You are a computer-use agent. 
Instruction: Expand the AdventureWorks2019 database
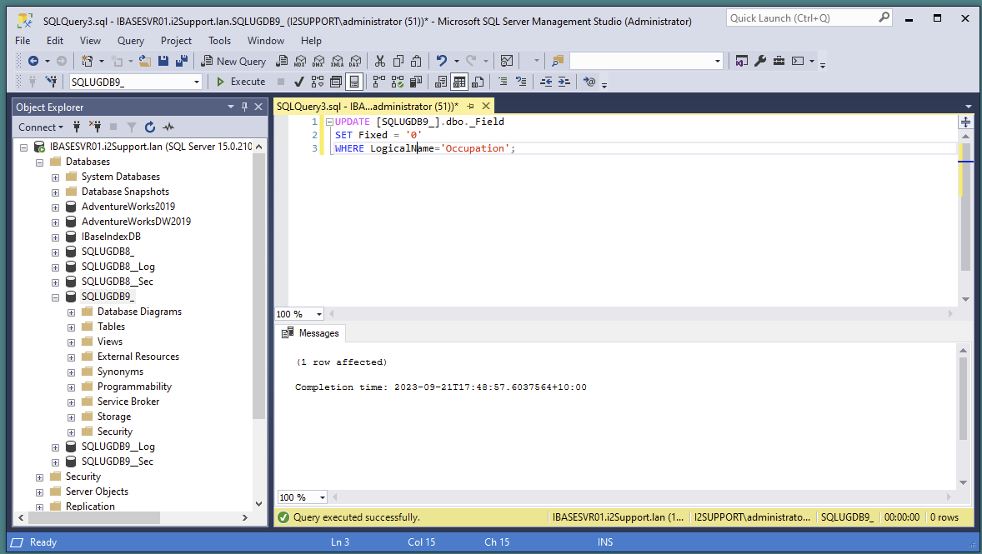(x=55, y=206)
